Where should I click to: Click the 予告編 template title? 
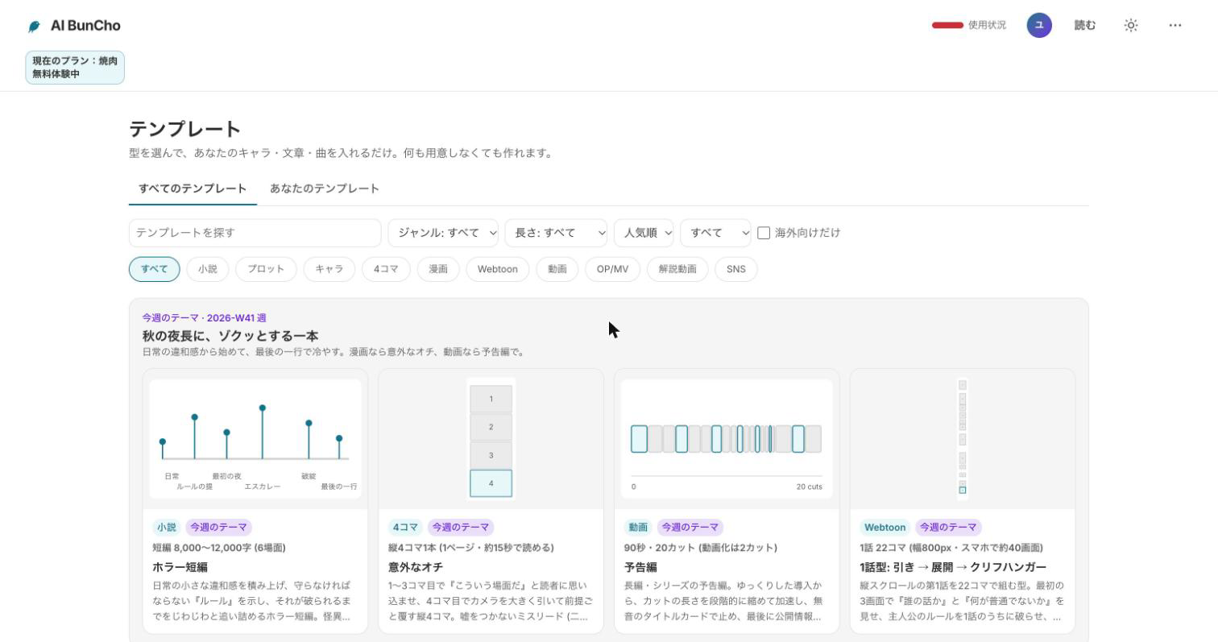(x=641, y=567)
